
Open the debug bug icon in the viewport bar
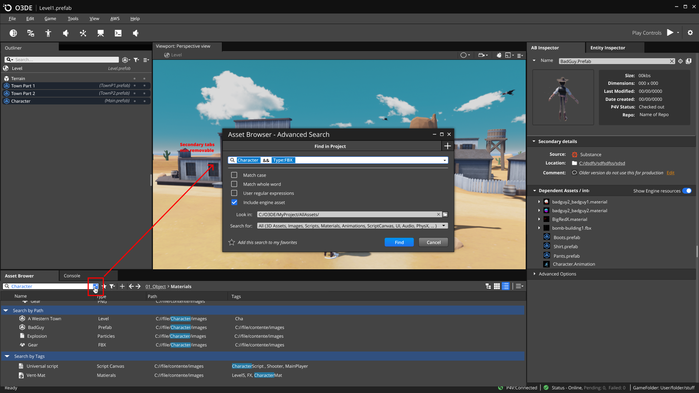click(x=499, y=55)
